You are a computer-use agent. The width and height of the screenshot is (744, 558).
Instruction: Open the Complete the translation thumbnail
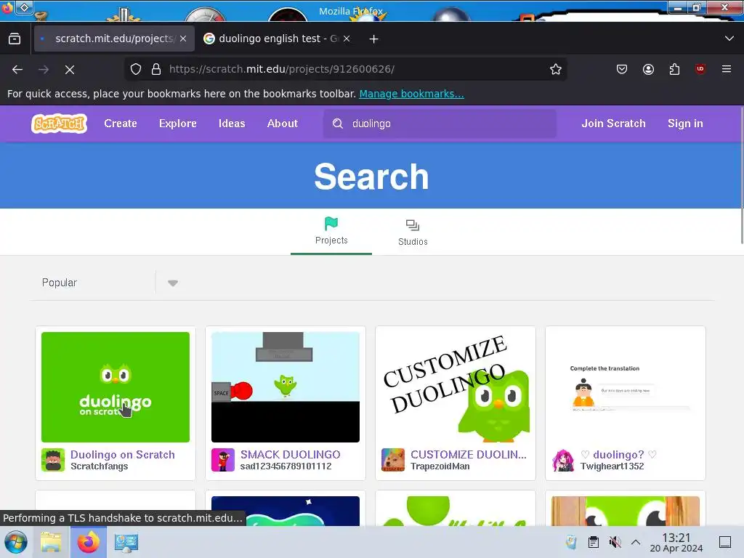point(626,387)
